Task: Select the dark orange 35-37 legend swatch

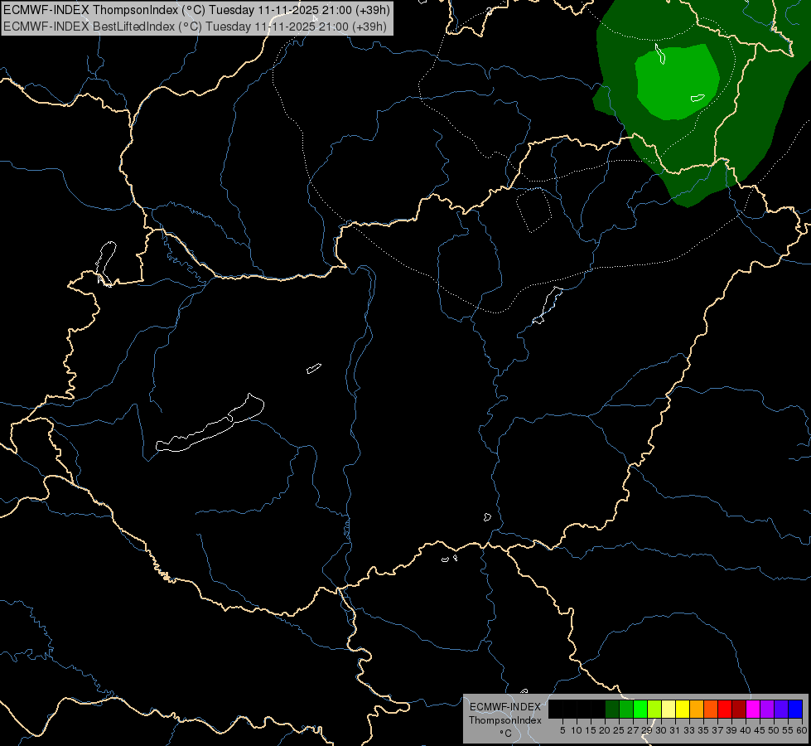Action: click(711, 709)
